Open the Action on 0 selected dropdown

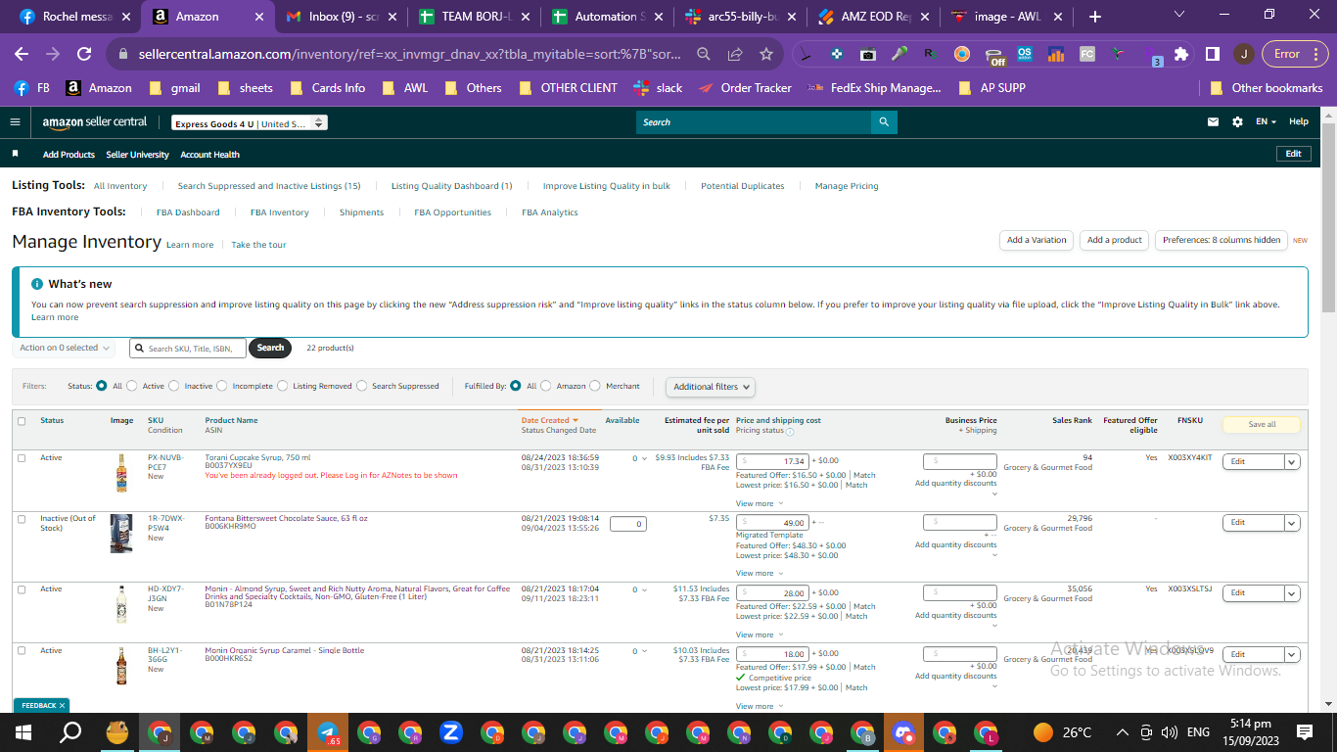(x=65, y=348)
